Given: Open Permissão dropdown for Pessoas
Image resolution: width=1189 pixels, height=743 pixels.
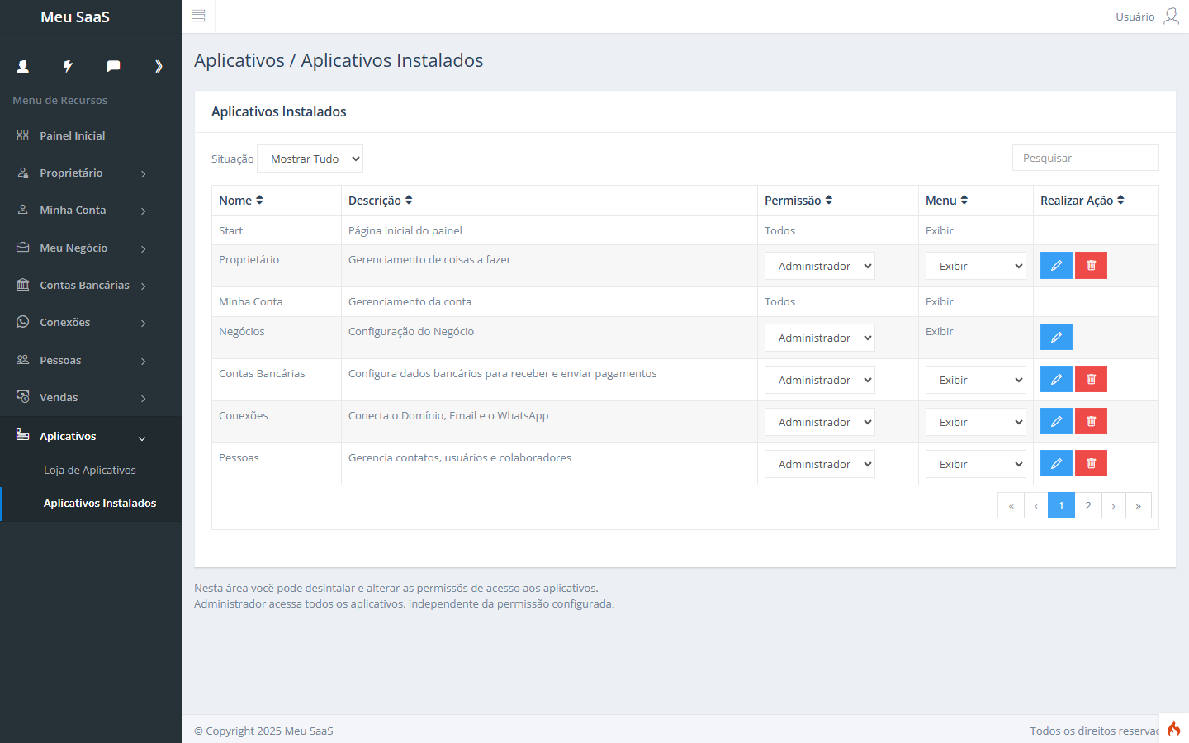Looking at the screenshot, I should coord(820,464).
